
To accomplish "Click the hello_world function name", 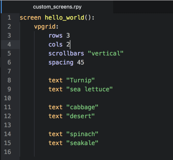I will (x=64, y=18).
